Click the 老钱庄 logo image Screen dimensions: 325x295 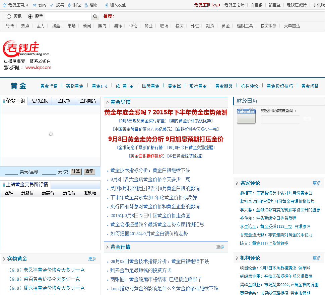[x=26, y=49]
